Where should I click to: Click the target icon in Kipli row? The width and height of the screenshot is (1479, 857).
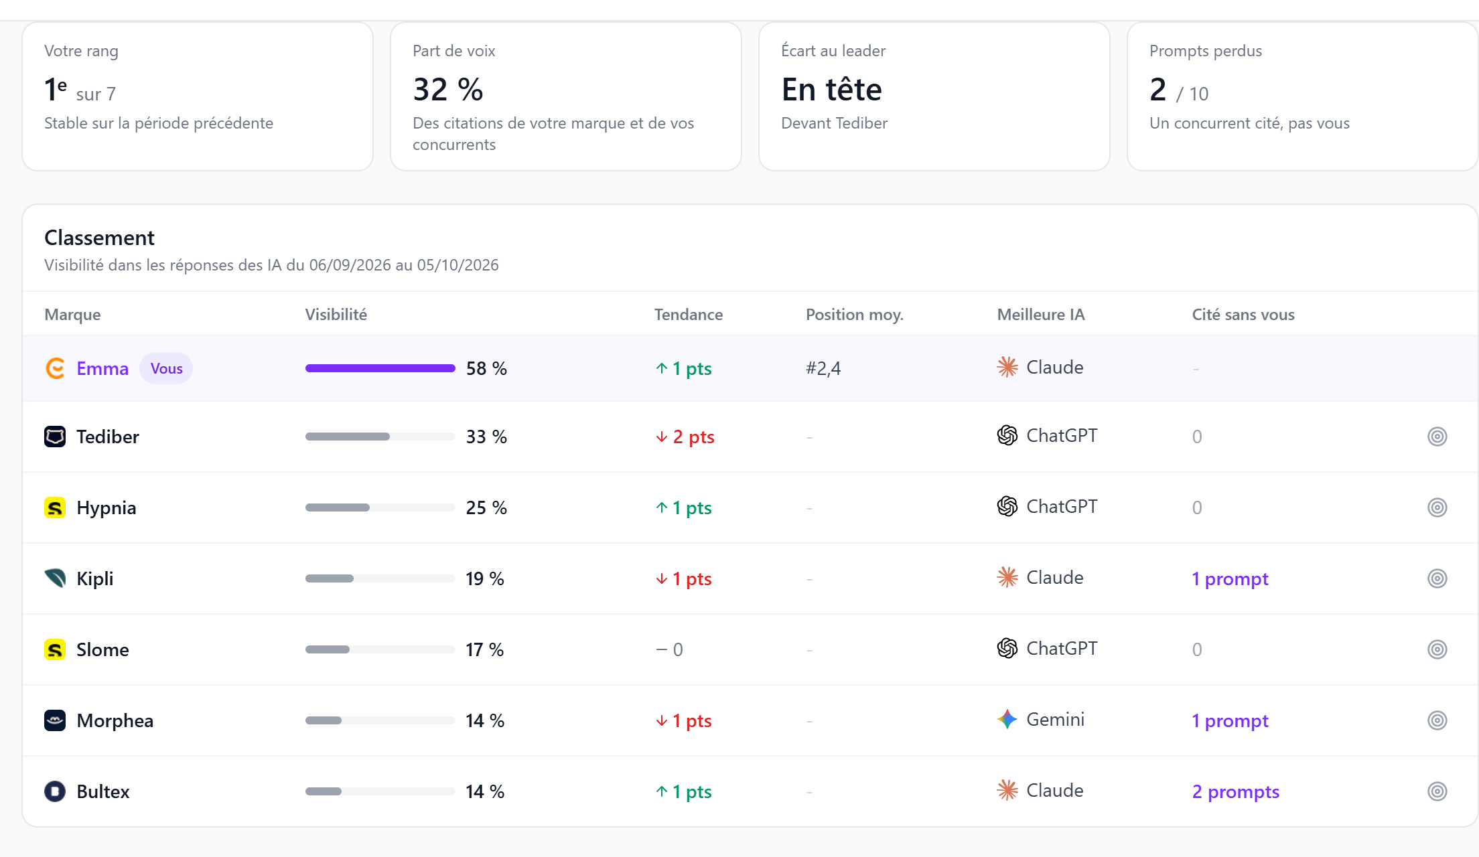coord(1437,578)
